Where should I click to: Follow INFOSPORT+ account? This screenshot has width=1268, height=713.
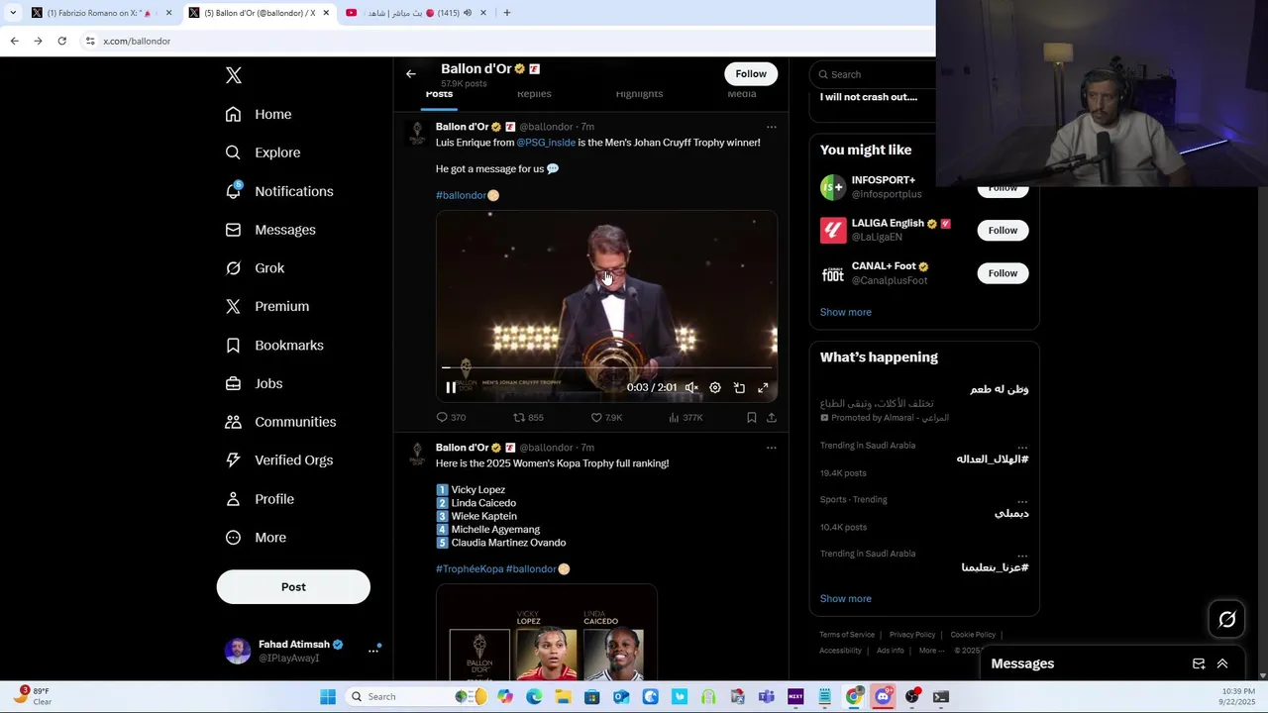click(x=1003, y=187)
